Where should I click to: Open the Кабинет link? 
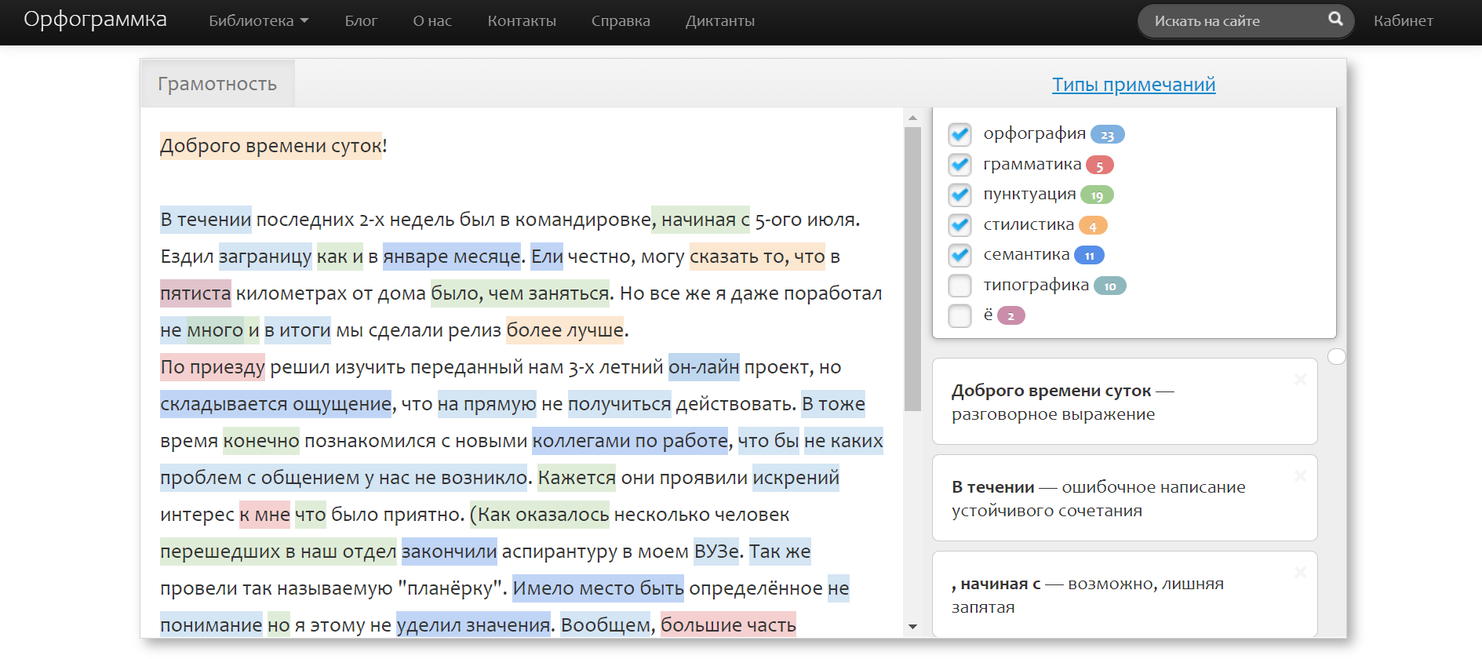1403,21
